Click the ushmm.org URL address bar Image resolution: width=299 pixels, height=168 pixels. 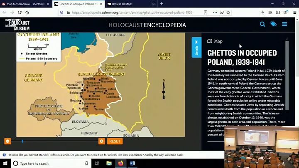click(132, 12)
